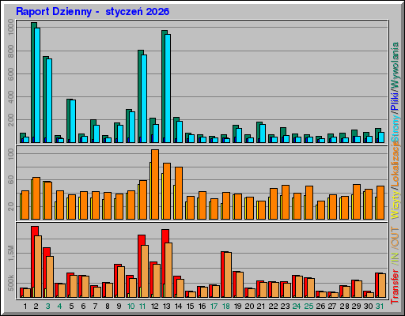The image size is (405, 316).
Task: Click the 800 y-axis value
Action: click(x=11, y=51)
